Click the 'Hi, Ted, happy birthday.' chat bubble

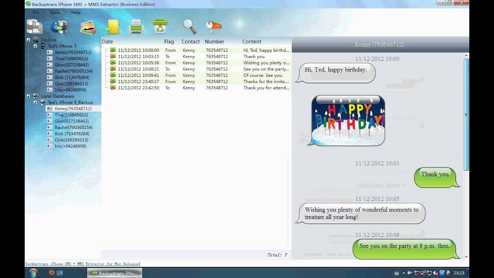[335, 73]
